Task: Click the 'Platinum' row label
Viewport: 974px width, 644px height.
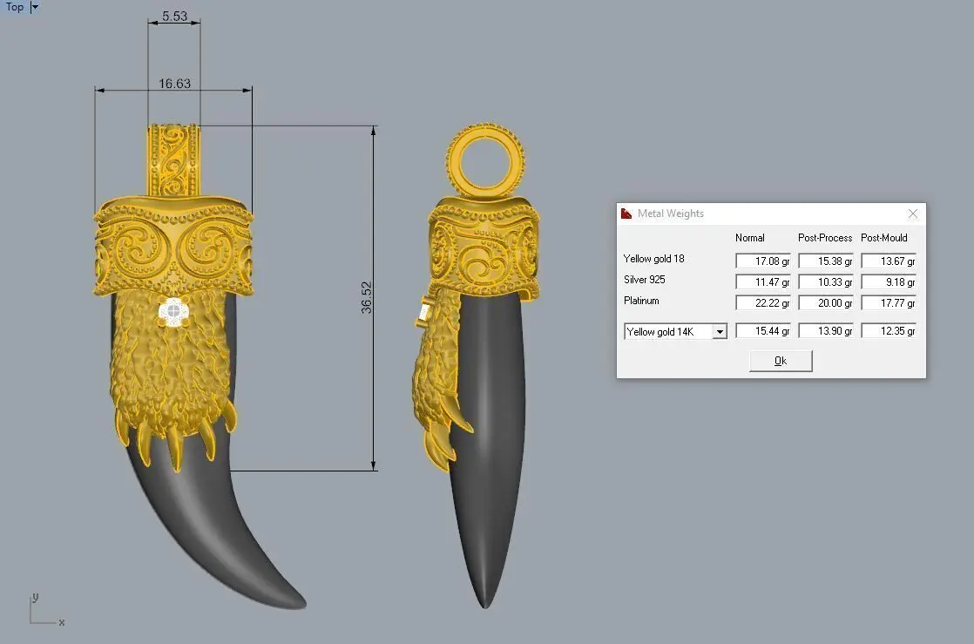Action: [x=641, y=301]
